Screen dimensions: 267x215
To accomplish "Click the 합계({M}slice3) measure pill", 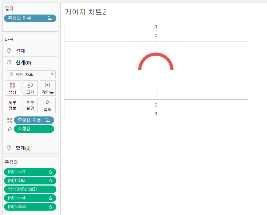I will point(30,189).
